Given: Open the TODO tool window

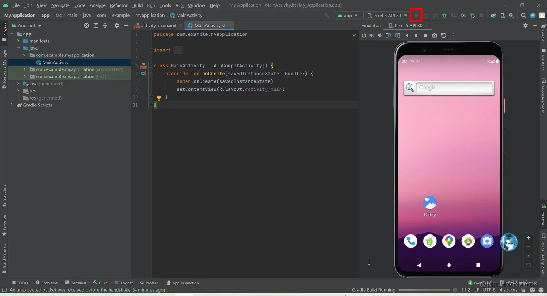Looking at the screenshot, I should 20,283.
